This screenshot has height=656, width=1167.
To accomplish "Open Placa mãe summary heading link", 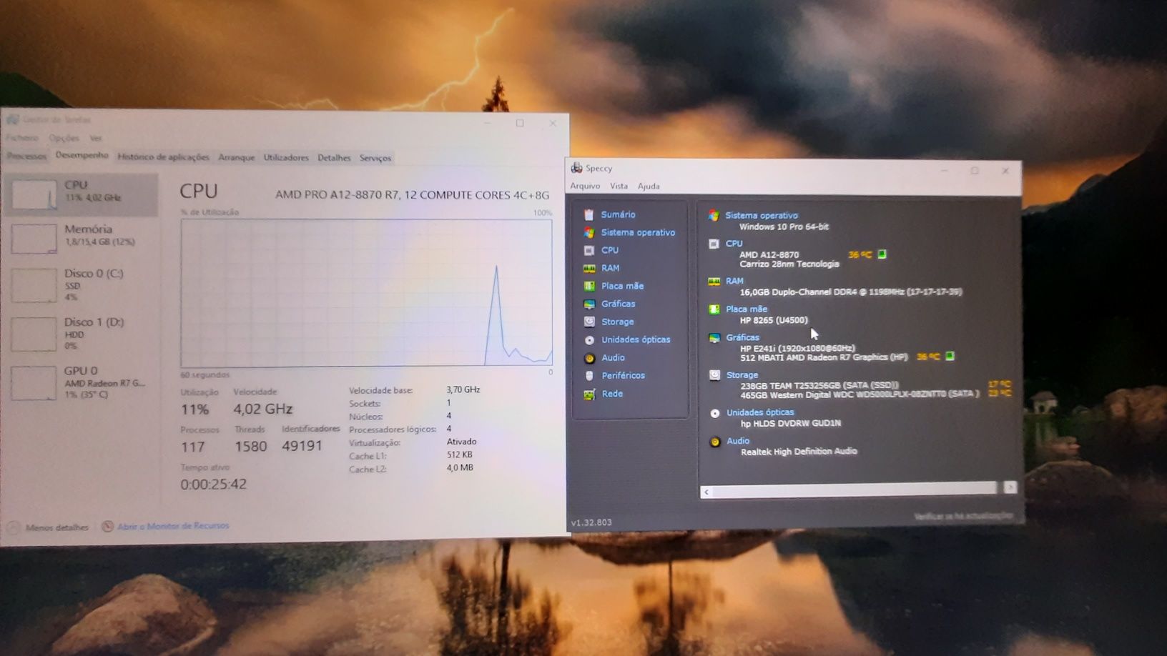I will tap(746, 309).
